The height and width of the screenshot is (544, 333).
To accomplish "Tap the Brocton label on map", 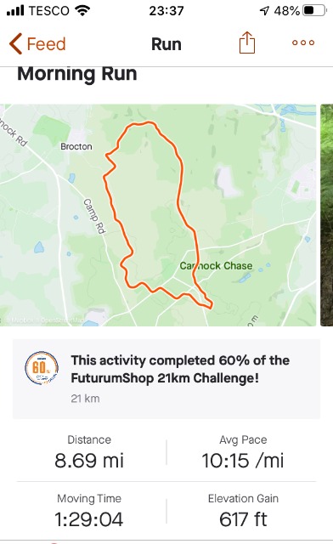I will (76, 146).
